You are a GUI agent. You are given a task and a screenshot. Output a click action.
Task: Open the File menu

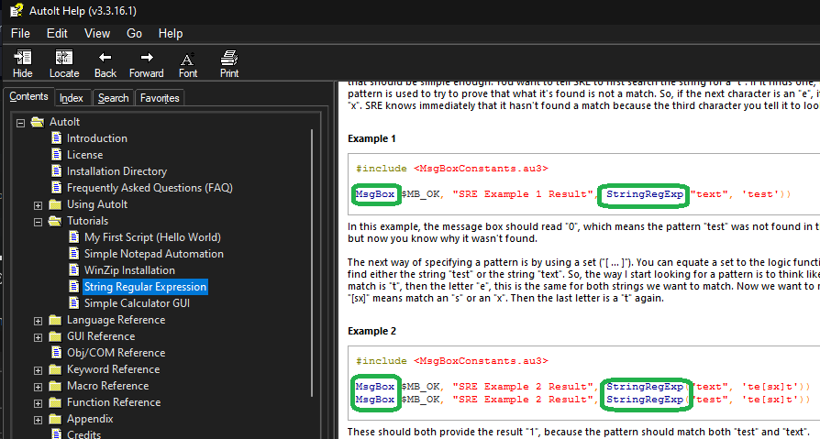[20, 33]
